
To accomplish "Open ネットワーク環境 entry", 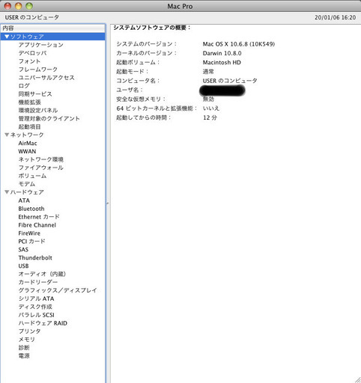I will (41, 159).
